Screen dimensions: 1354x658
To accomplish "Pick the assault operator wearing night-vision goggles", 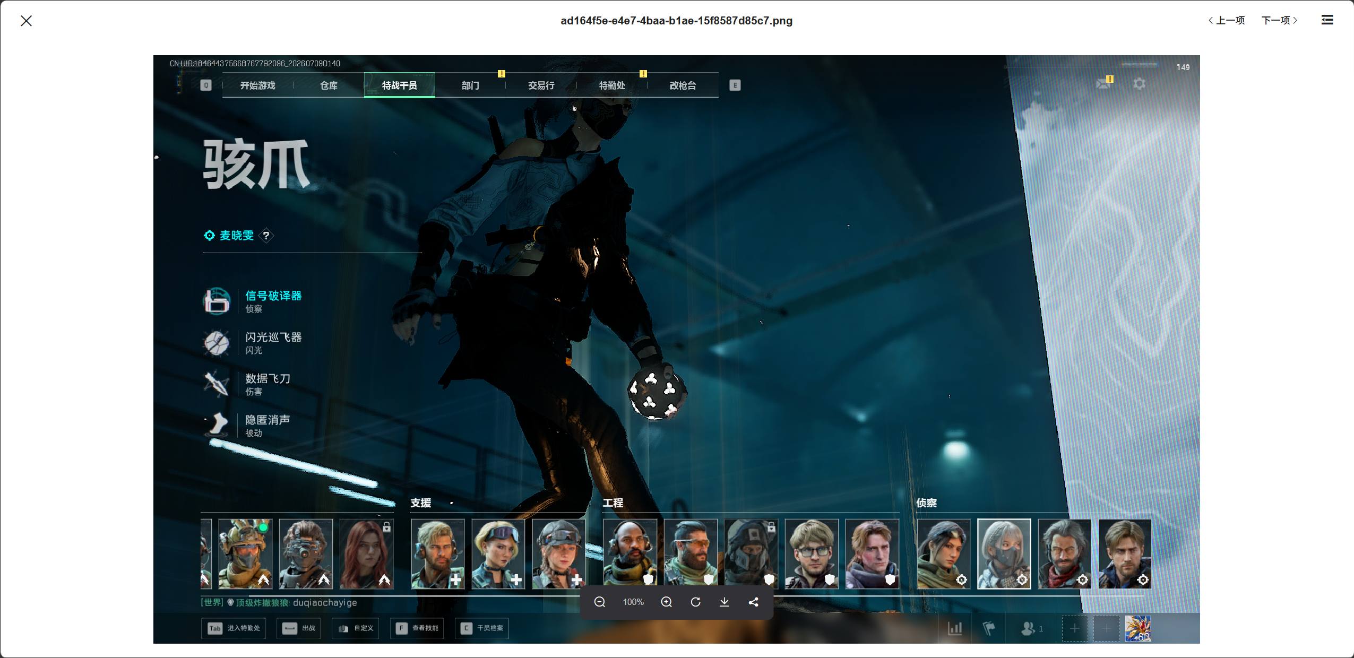I will pos(306,554).
